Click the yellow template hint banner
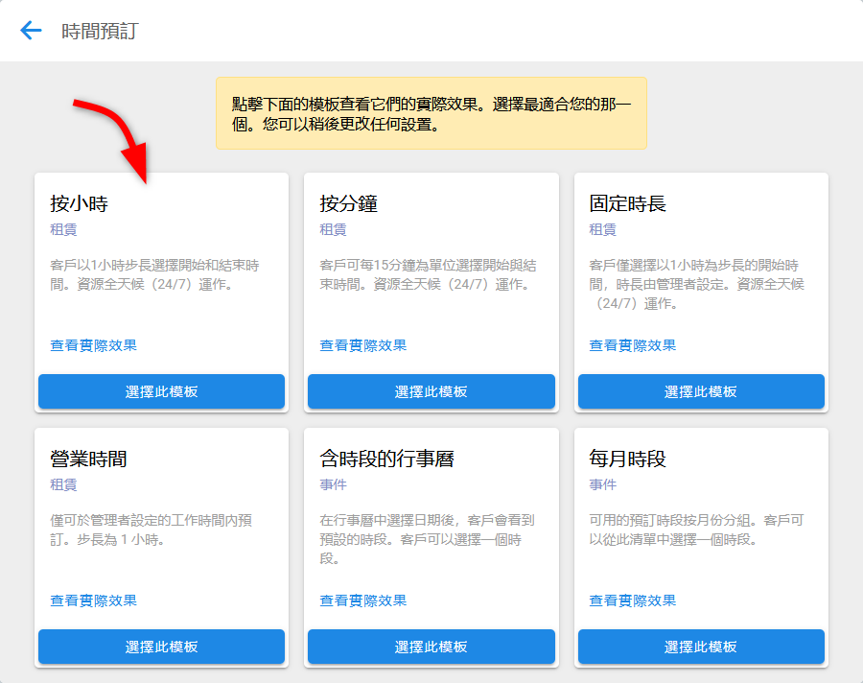Image resolution: width=863 pixels, height=683 pixels. click(431, 113)
